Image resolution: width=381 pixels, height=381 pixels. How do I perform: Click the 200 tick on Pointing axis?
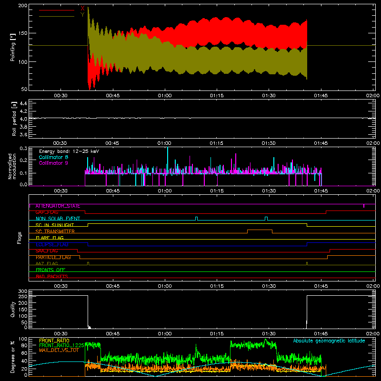[x=22, y=5]
